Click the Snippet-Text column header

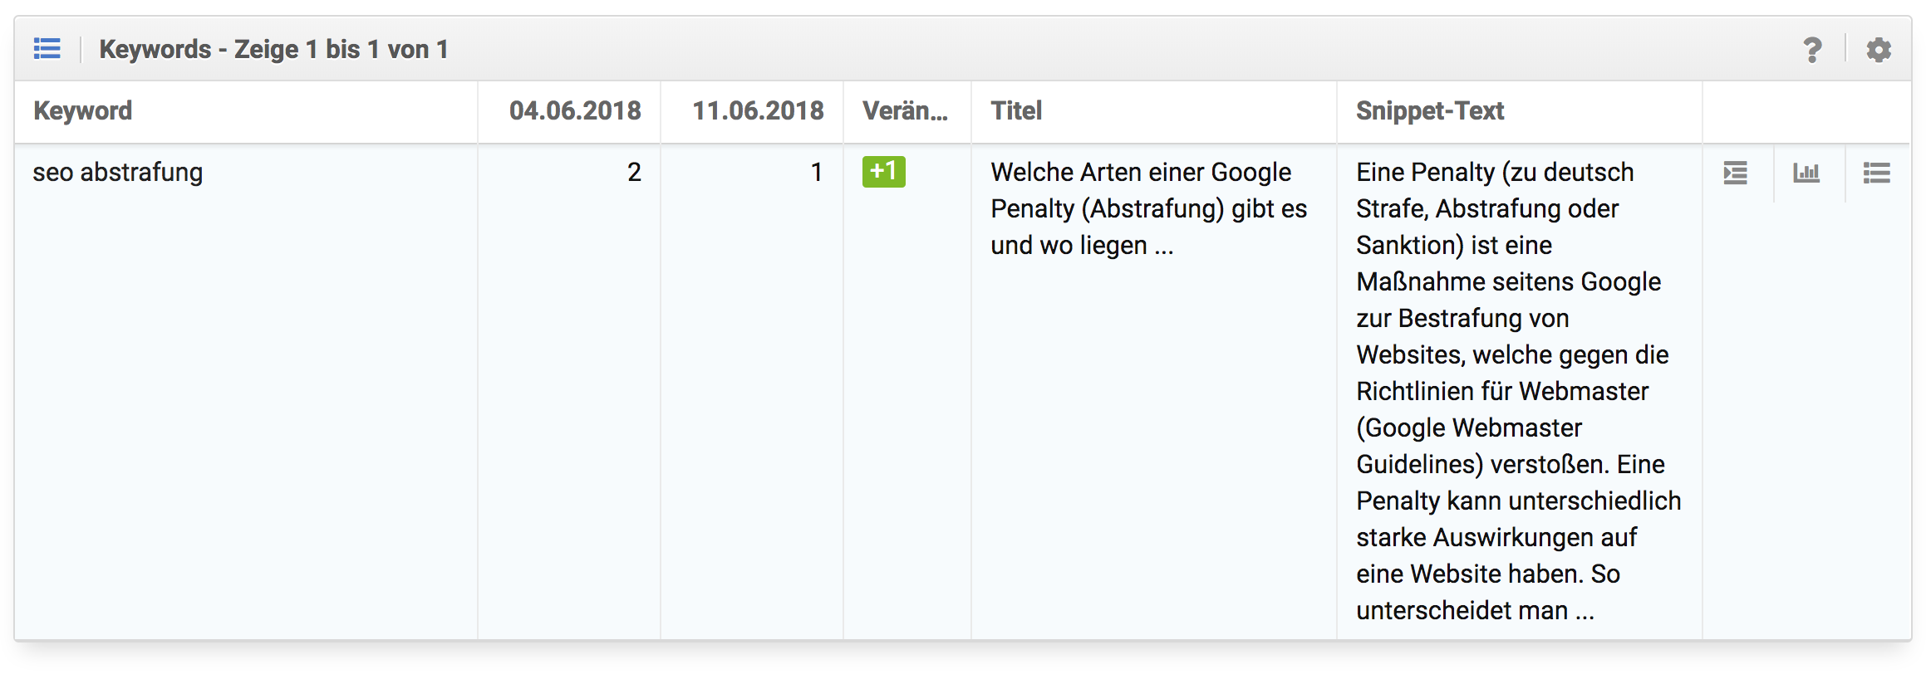[x=1430, y=110]
